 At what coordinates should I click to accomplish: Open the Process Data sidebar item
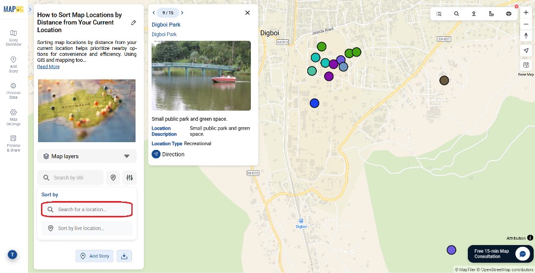[x=13, y=90]
